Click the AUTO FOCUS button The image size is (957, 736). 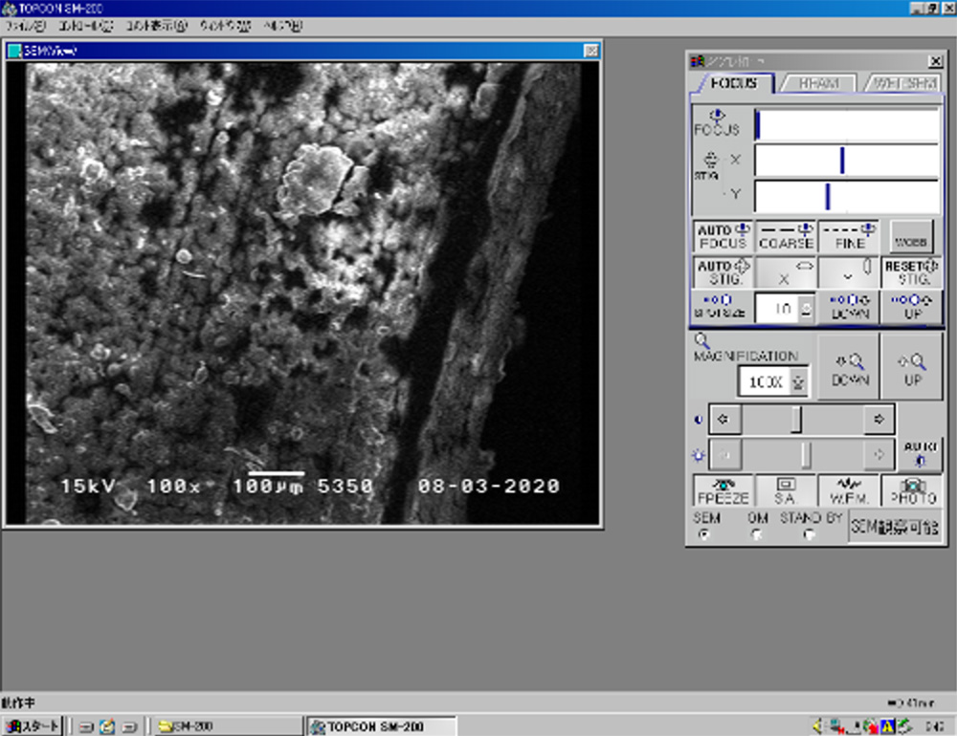coord(722,237)
